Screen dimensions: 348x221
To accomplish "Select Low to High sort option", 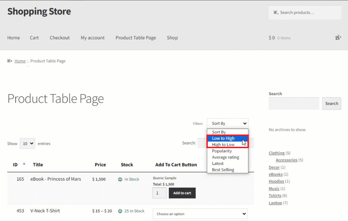I will 227,138.
